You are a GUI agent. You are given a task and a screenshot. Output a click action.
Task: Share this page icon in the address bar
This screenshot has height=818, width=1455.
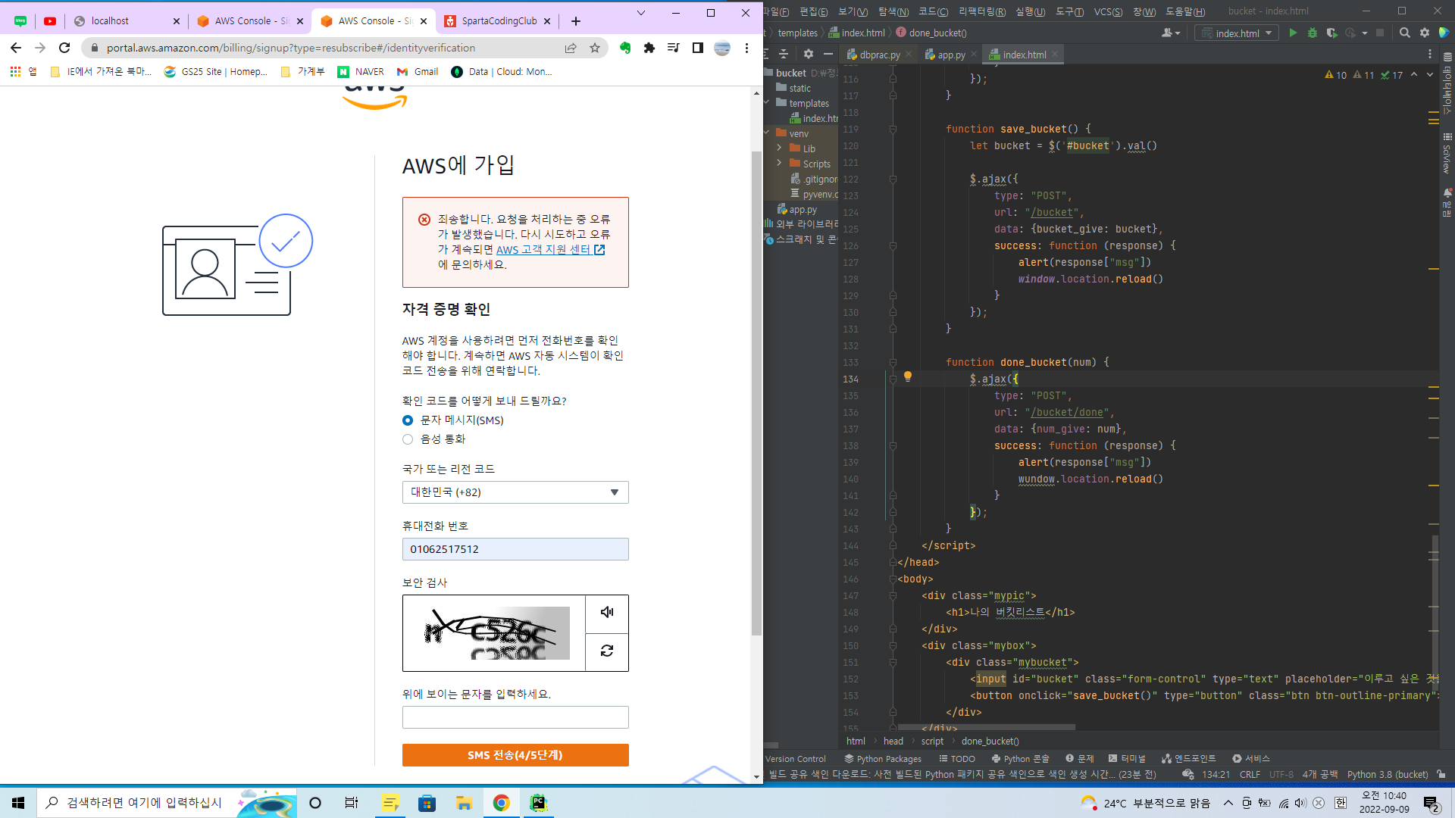coord(571,48)
